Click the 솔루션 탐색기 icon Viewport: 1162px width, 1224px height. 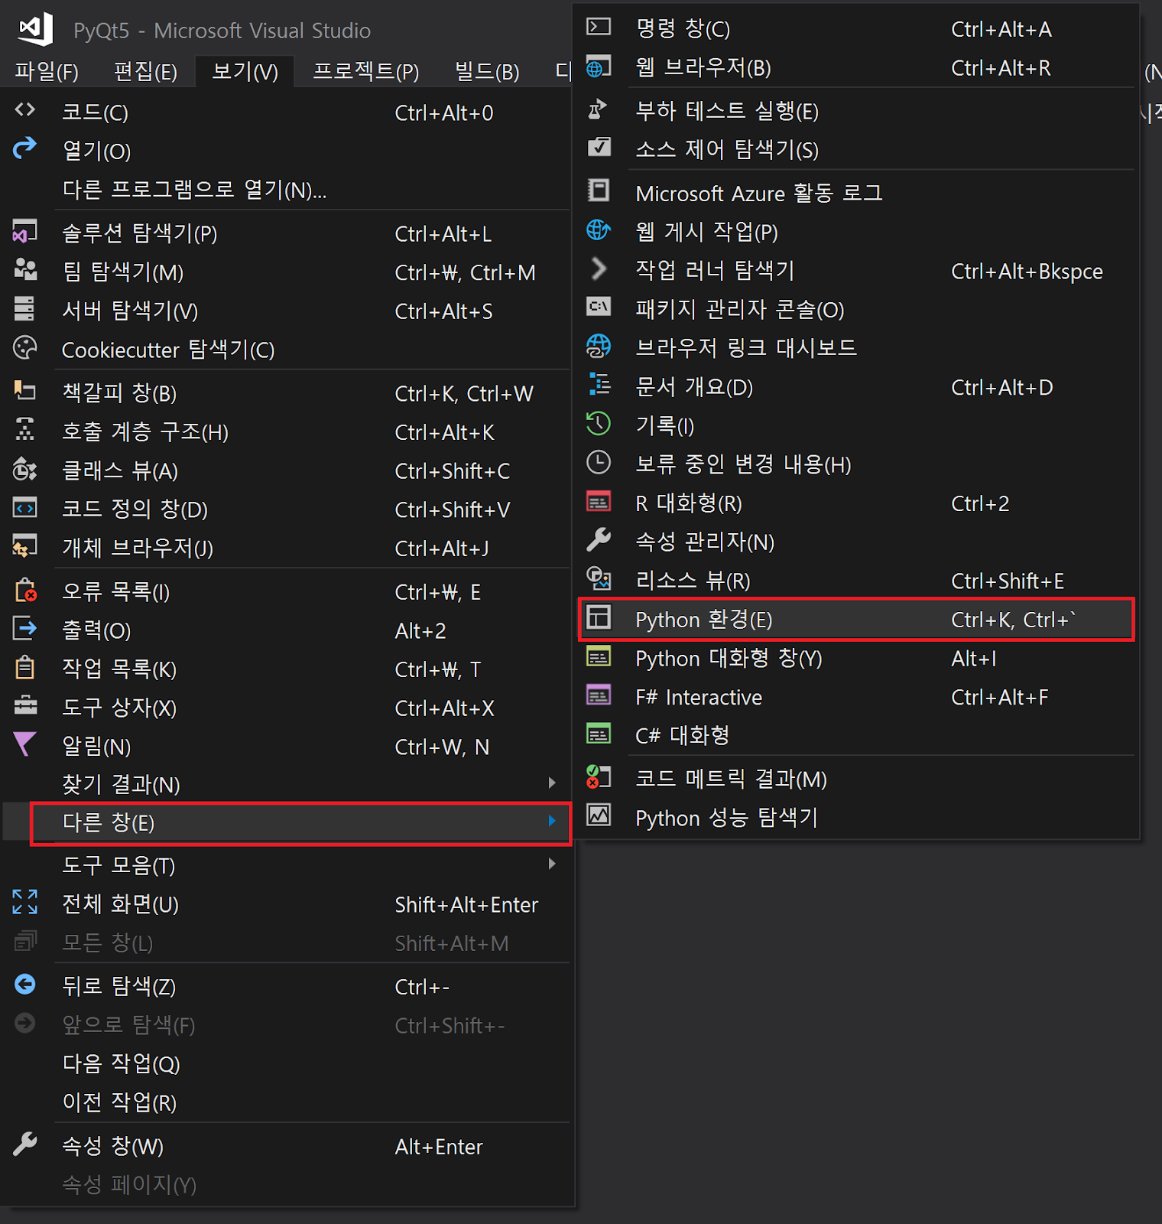pyautogui.click(x=24, y=231)
